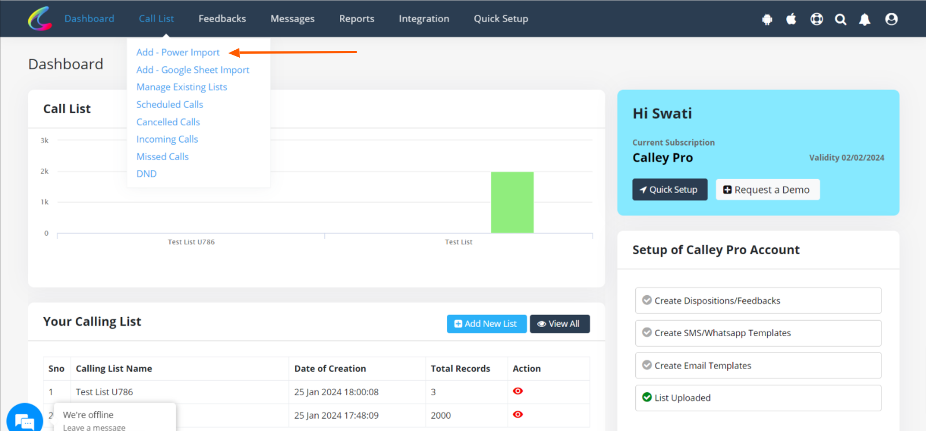This screenshot has width=926, height=431.
Task: Open the Android app icon link
Action: pos(767,20)
